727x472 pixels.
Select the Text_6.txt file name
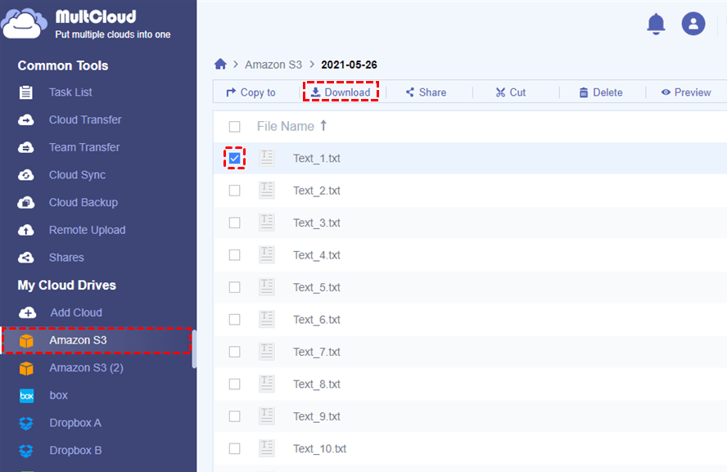pos(317,320)
